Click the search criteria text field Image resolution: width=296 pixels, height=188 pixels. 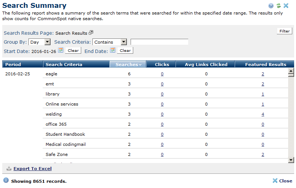point(159,42)
